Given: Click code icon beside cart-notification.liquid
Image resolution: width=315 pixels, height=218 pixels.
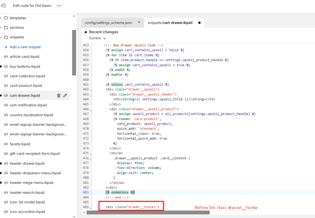Looking at the screenshot, I should (x=6, y=105).
